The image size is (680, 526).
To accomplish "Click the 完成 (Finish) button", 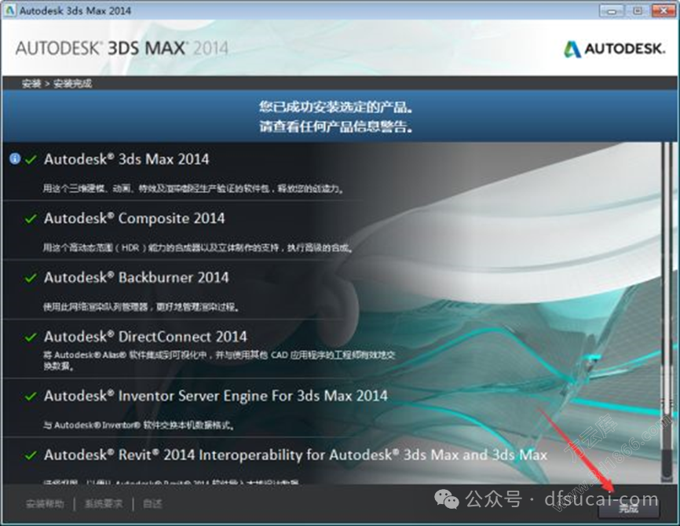I will (x=629, y=508).
